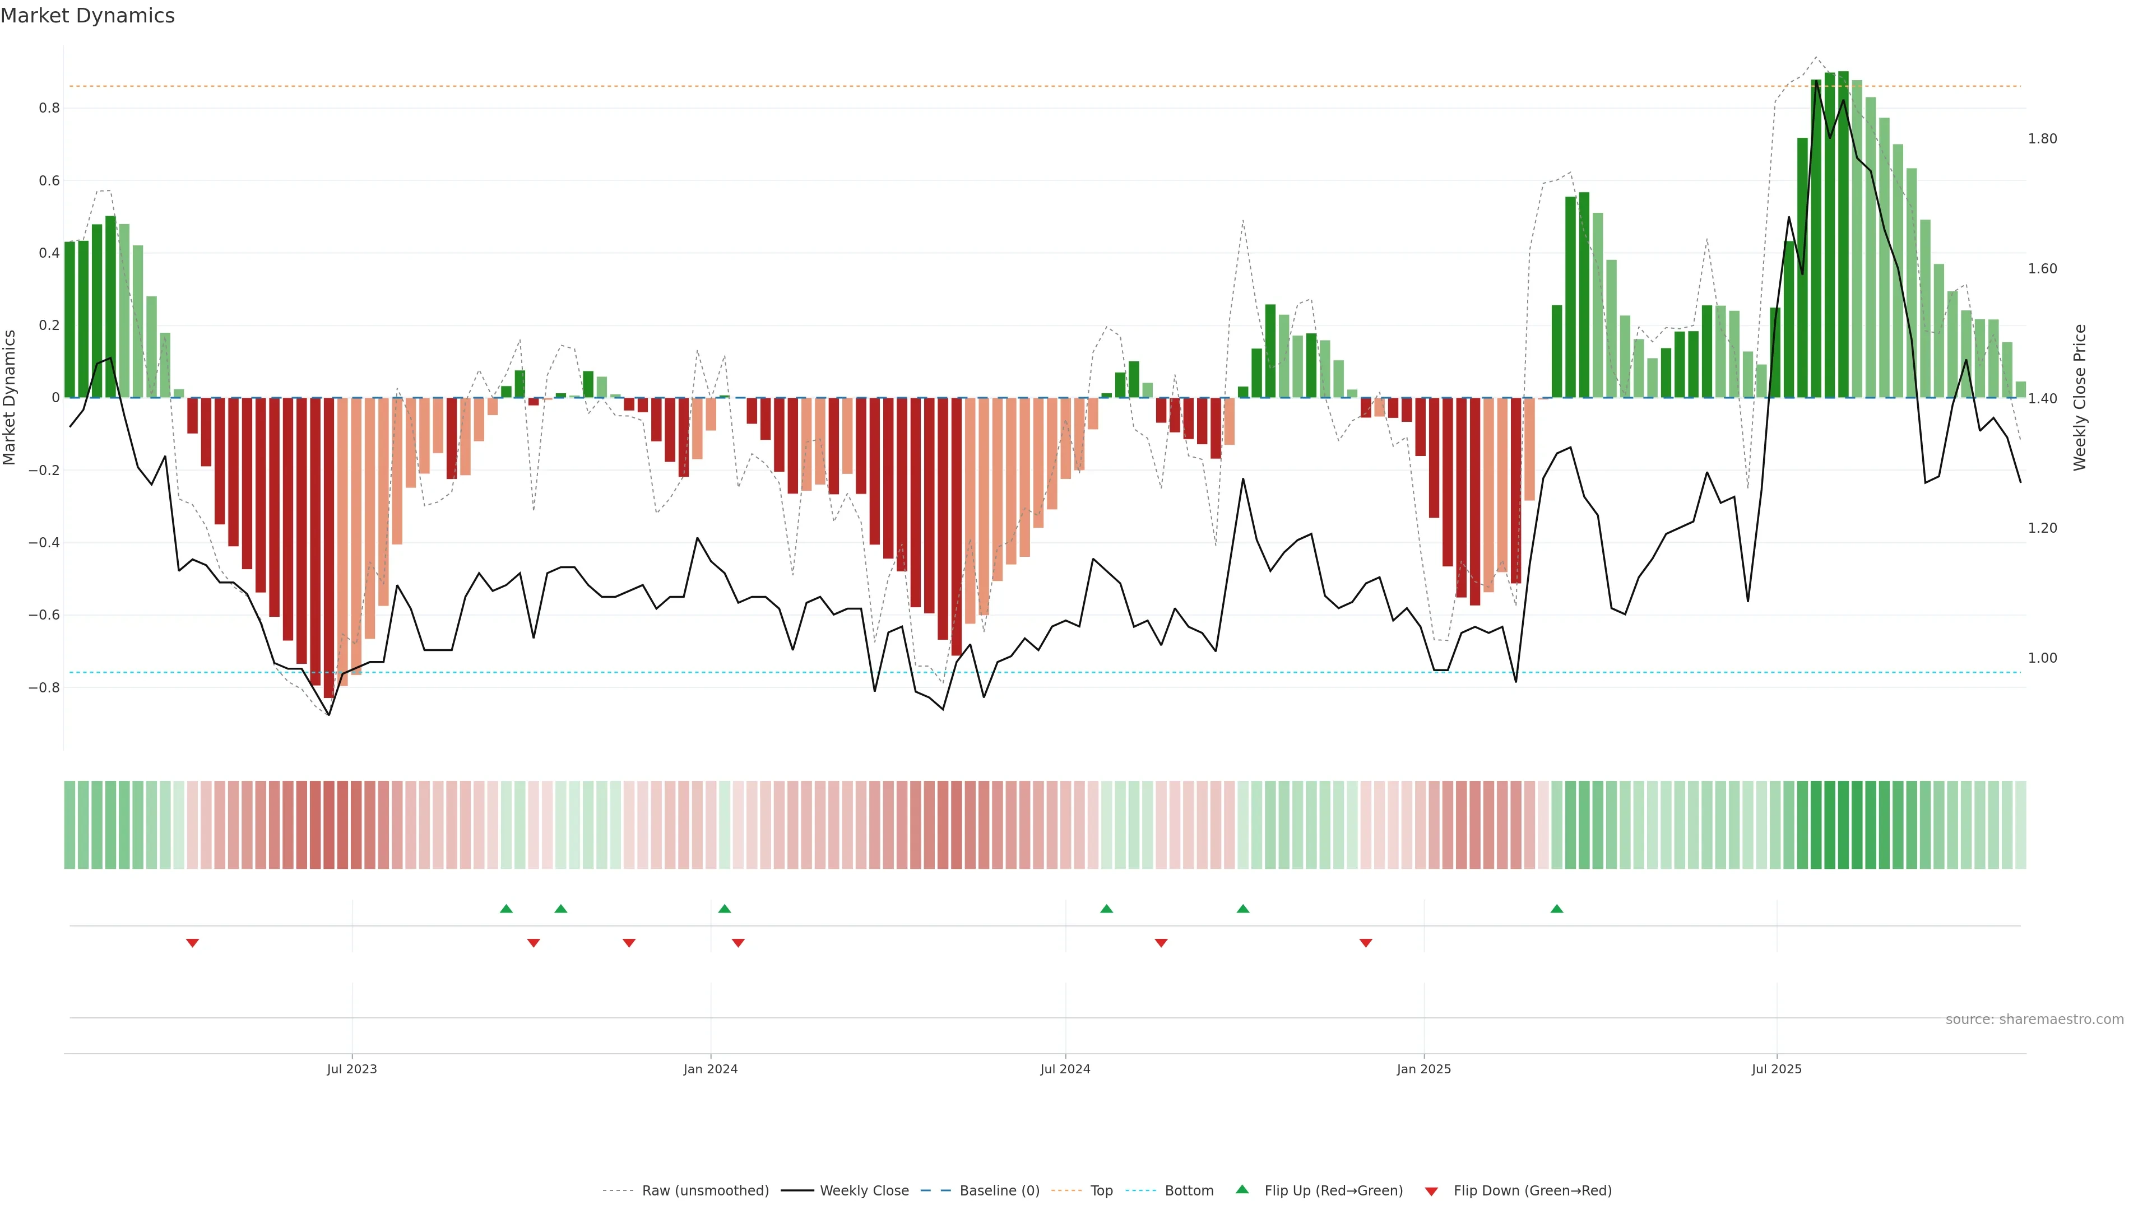Toggle the Weekly Close legend entry
The image size is (2152, 1210).
point(864,1190)
